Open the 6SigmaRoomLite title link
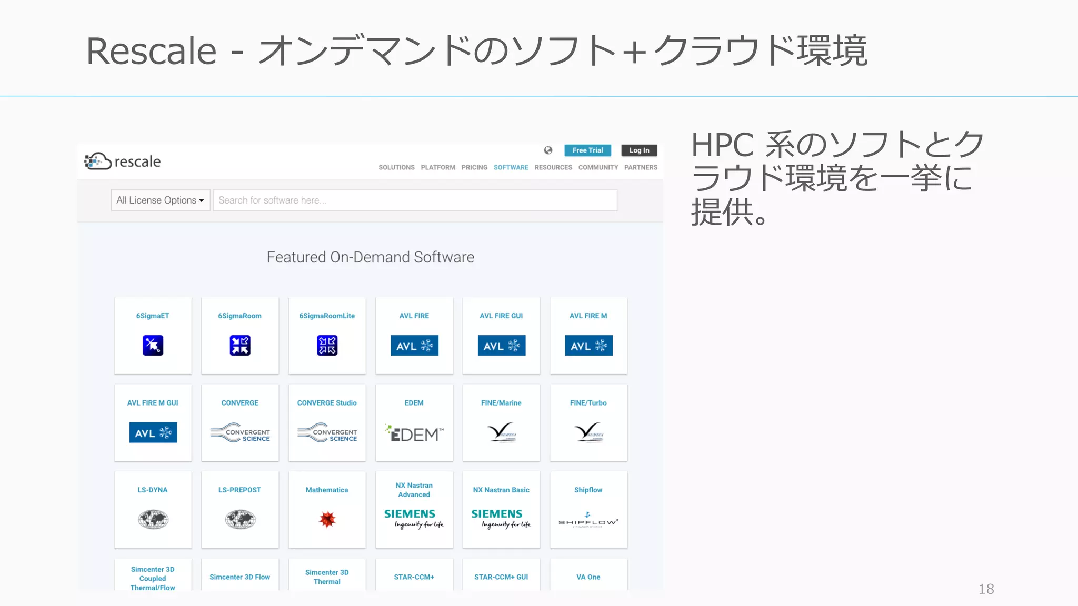This screenshot has width=1078, height=606. [327, 316]
